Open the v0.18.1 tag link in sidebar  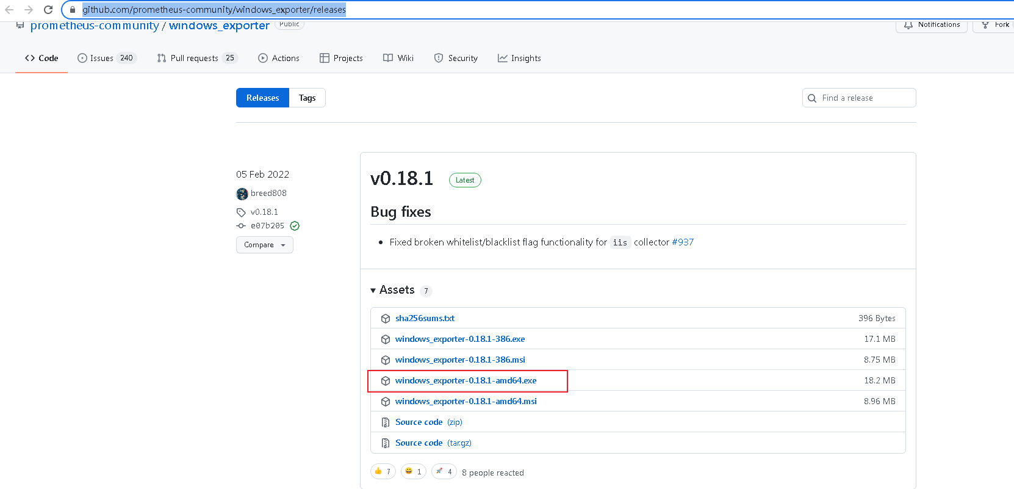point(264,212)
